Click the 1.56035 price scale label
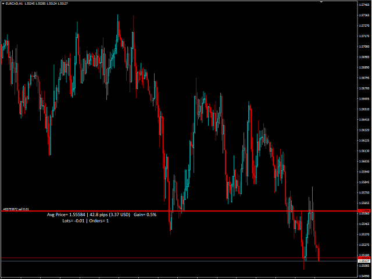This screenshot has width=372, height=279. click(x=364, y=161)
